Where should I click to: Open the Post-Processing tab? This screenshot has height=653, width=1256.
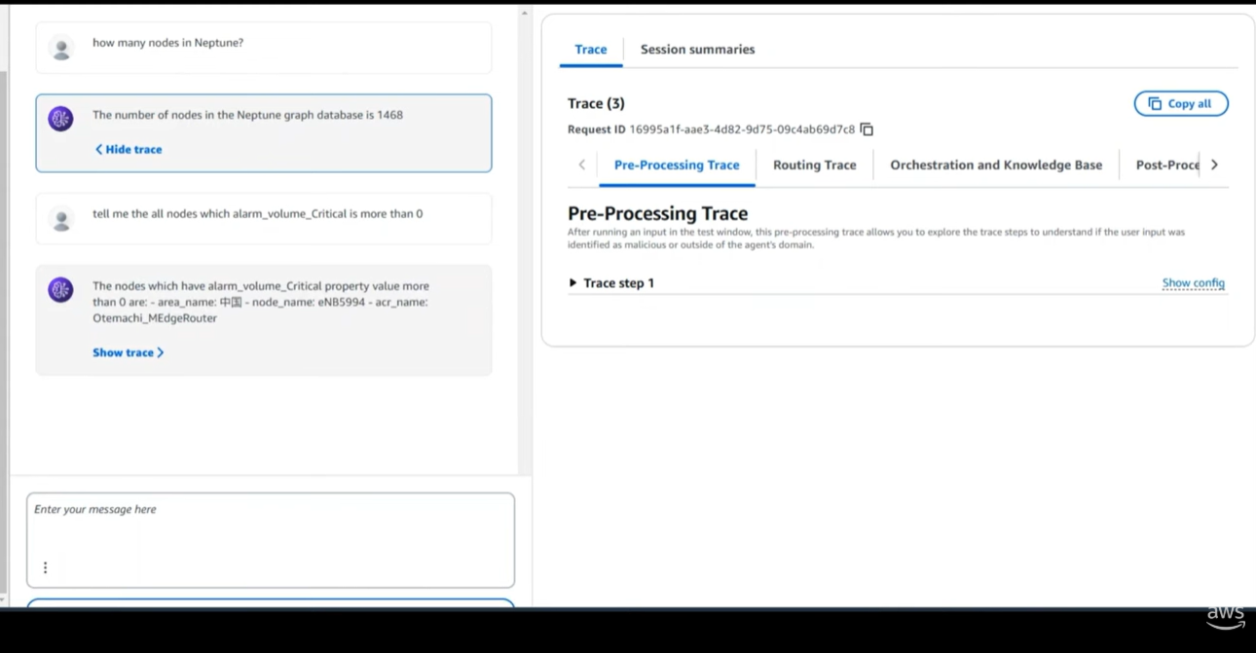1166,165
